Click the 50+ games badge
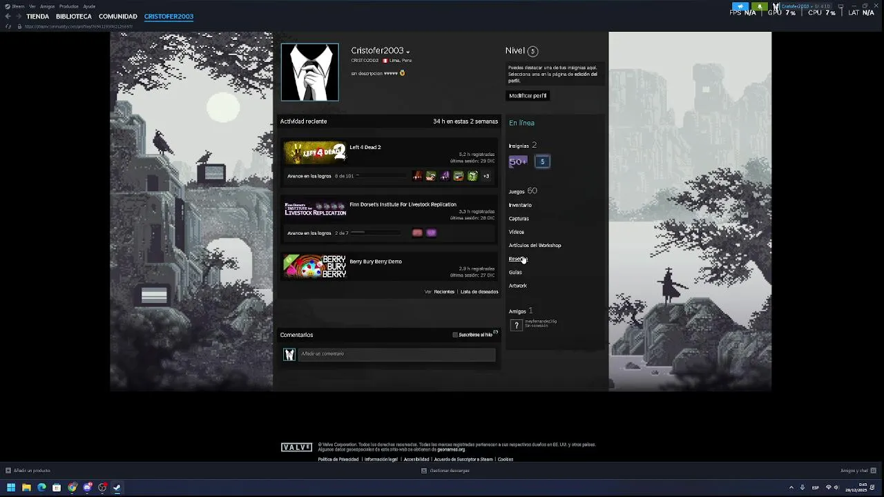This screenshot has width=884, height=497. click(x=518, y=162)
